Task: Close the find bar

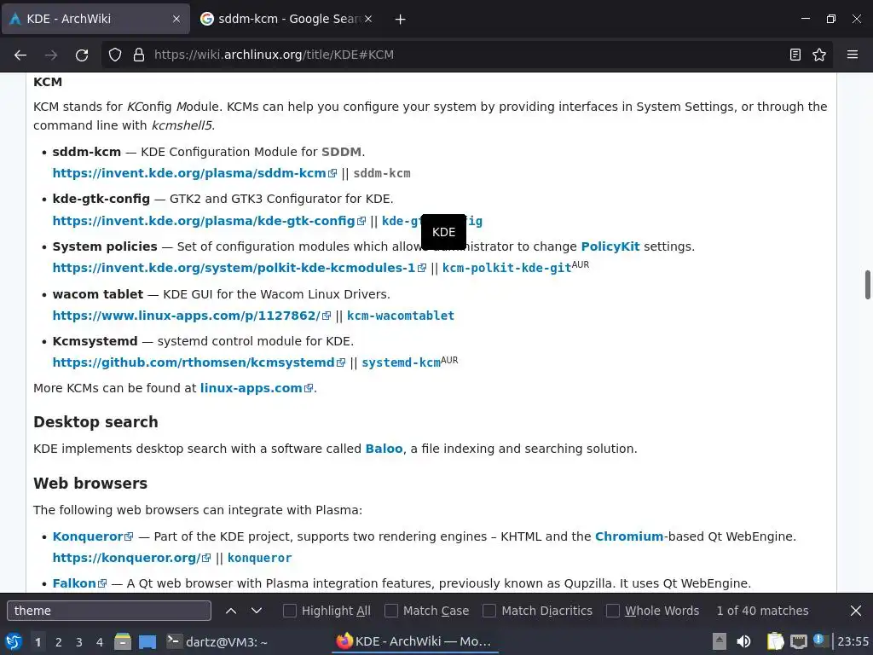Action: [x=856, y=611]
